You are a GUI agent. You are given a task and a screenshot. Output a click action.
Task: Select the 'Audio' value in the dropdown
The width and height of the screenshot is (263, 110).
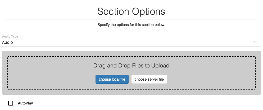click(x=8, y=42)
